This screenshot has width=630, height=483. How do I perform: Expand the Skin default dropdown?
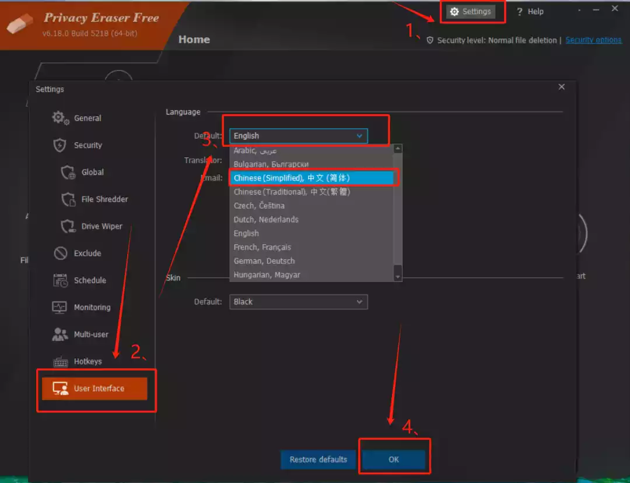[298, 302]
